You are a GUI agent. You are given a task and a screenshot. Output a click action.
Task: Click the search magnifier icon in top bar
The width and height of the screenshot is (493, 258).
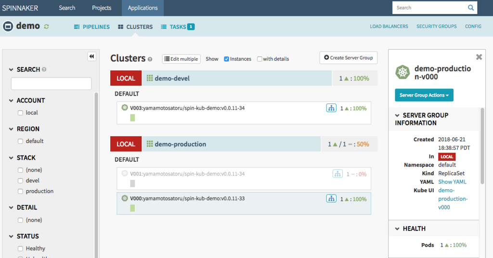click(471, 8)
